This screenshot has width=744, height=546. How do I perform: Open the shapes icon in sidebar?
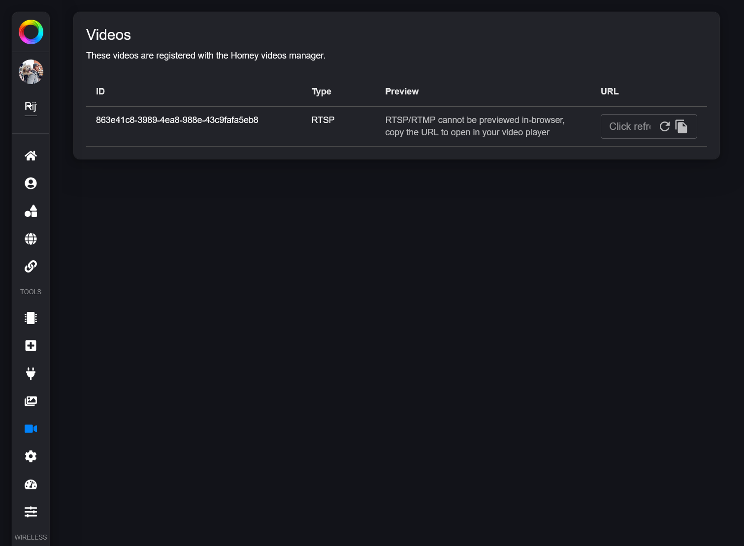click(31, 211)
